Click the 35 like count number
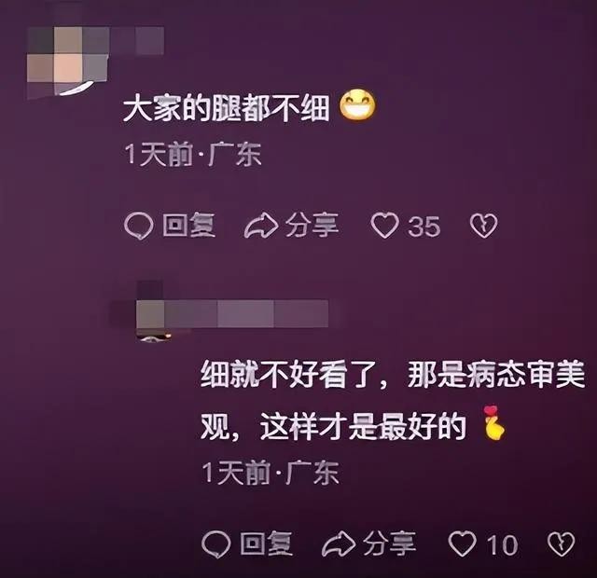Viewport: 597px width, 578px height. click(x=424, y=227)
